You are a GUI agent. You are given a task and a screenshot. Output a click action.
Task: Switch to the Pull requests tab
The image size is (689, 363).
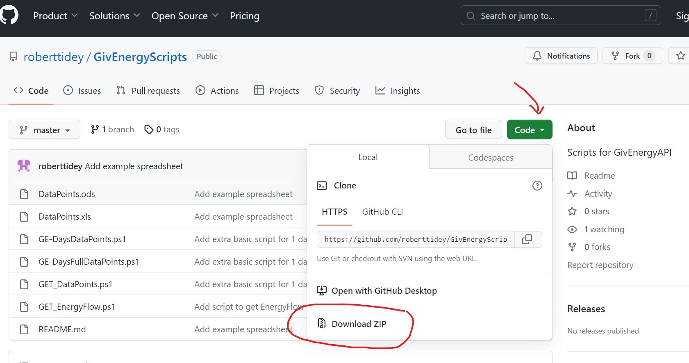tap(148, 91)
